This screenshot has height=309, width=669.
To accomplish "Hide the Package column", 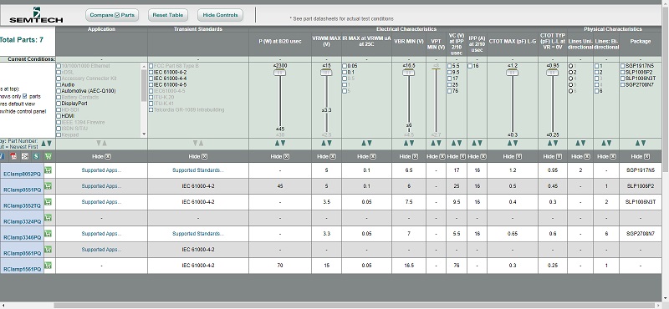I will coord(641,156).
